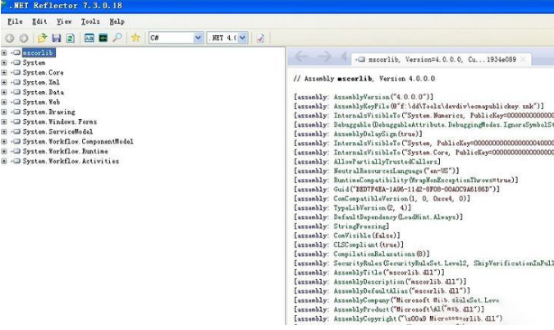The height and width of the screenshot is (330, 554).
Task: Go back using code pane left arrow
Action: point(301,57)
